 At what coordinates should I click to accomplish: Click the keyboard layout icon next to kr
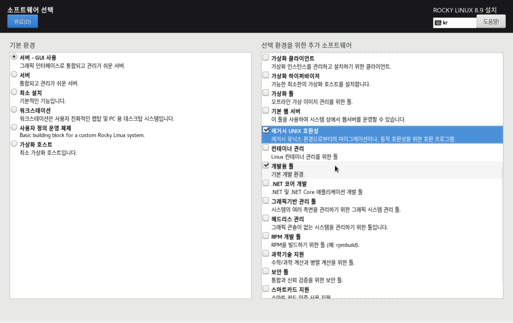click(x=438, y=23)
